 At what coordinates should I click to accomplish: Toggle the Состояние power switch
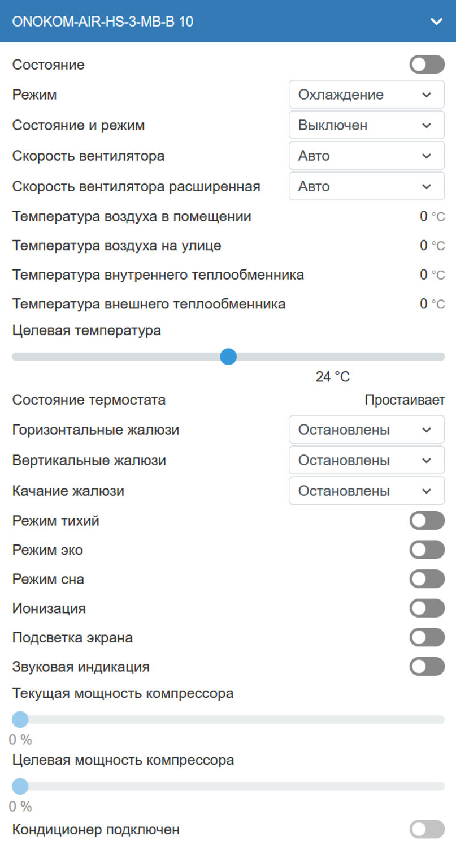427,65
